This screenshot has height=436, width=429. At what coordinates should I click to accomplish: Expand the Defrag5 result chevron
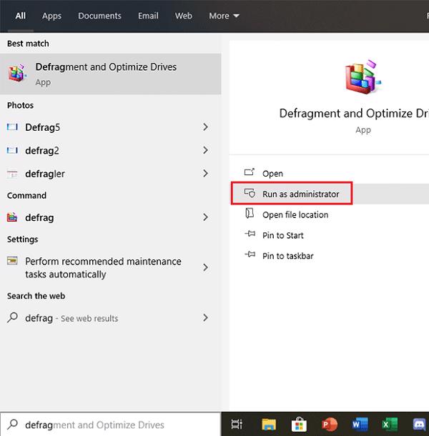click(205, 127)
